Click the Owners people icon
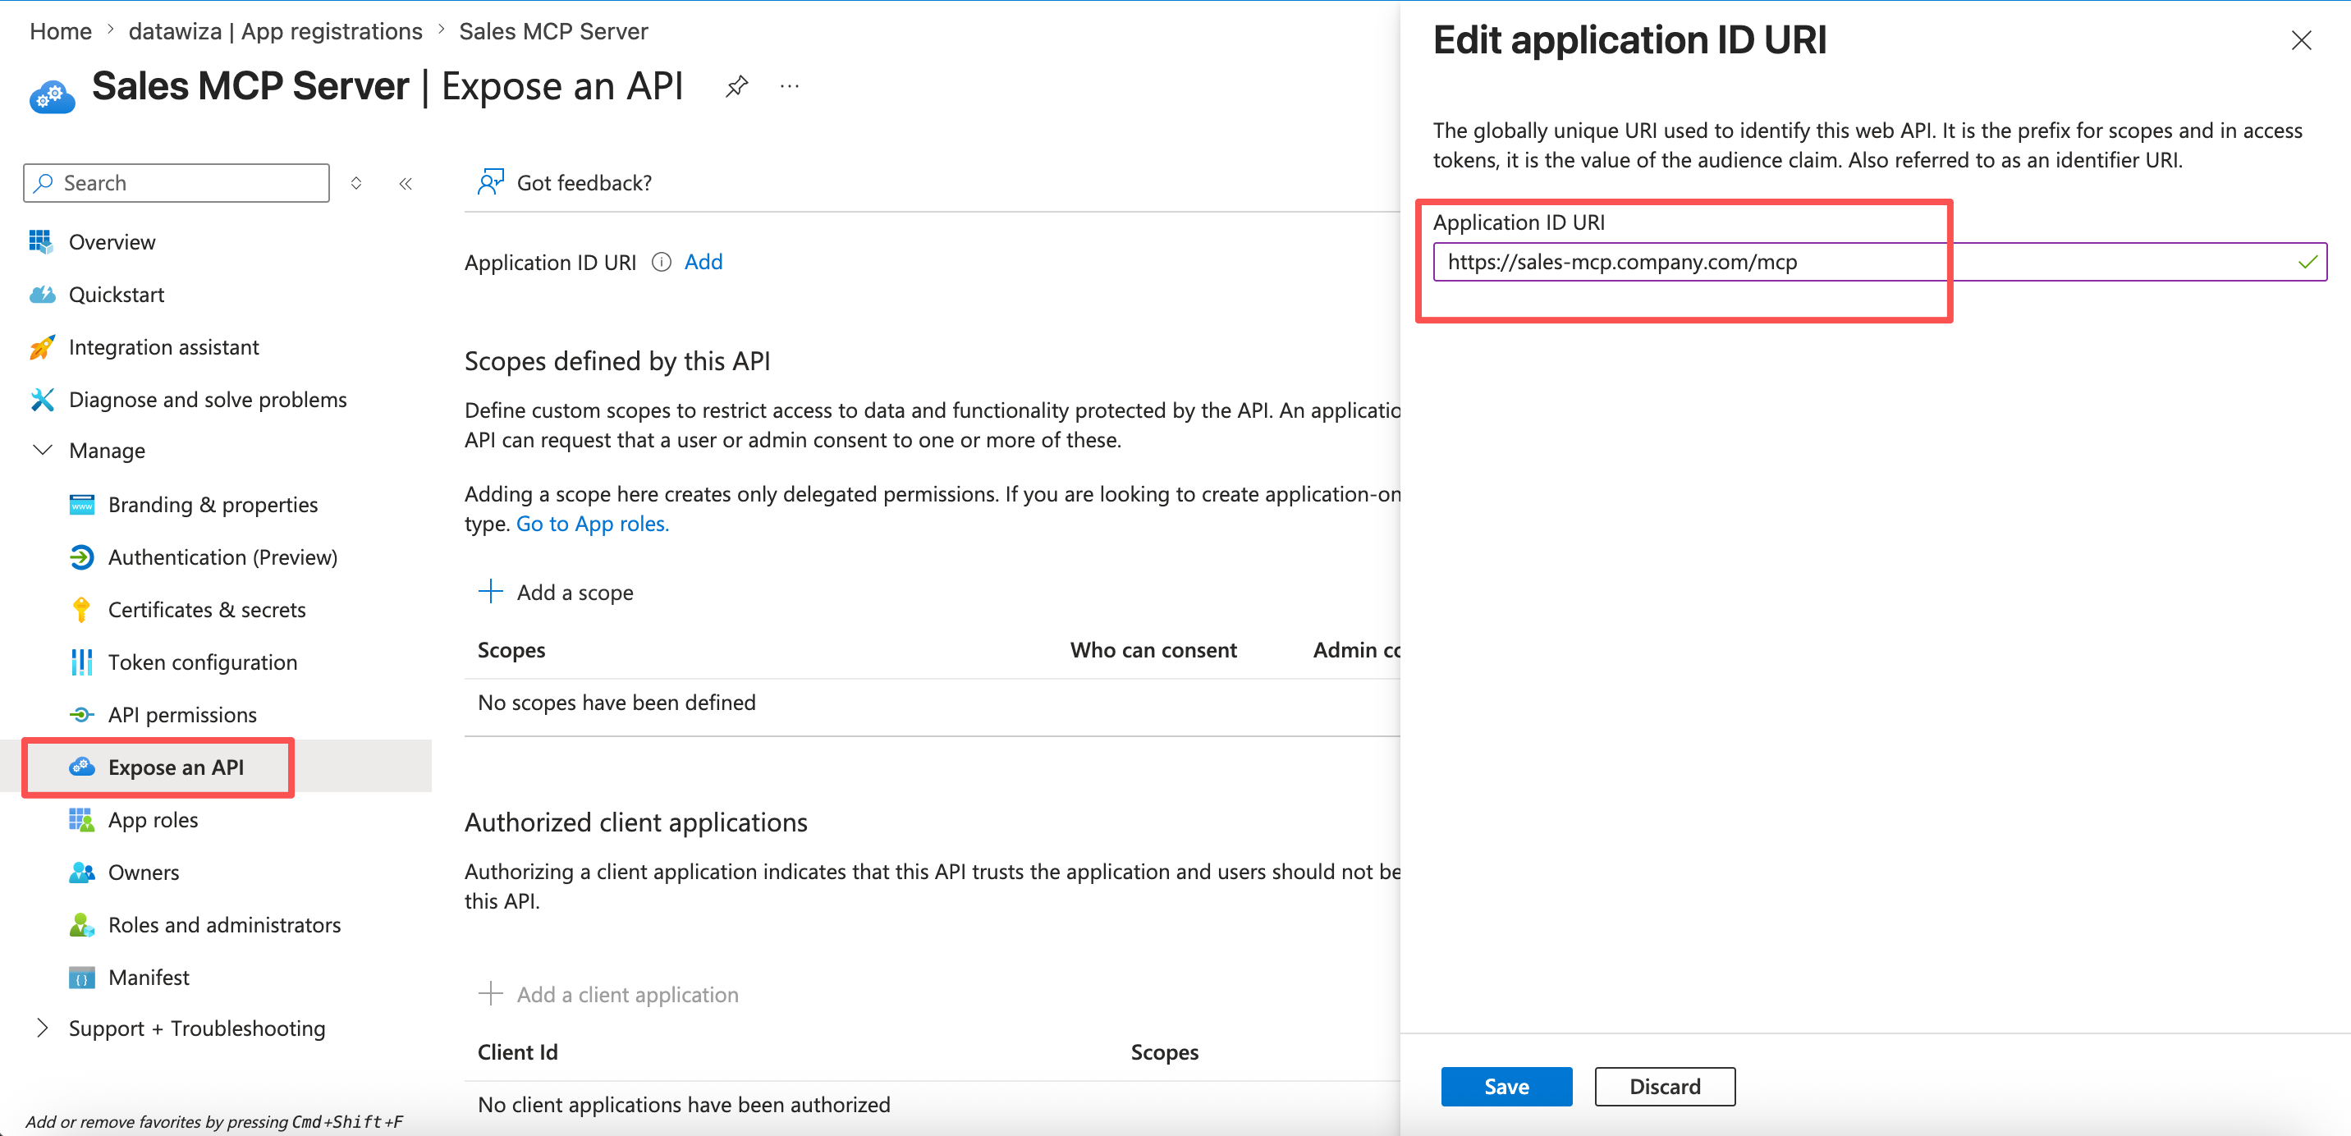 (81, 873)
